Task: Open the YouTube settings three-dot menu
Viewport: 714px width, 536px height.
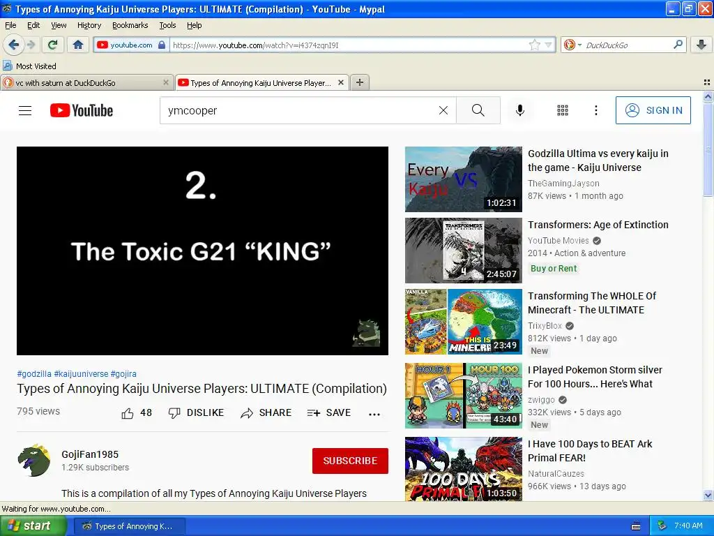Action: coord(595,110)
